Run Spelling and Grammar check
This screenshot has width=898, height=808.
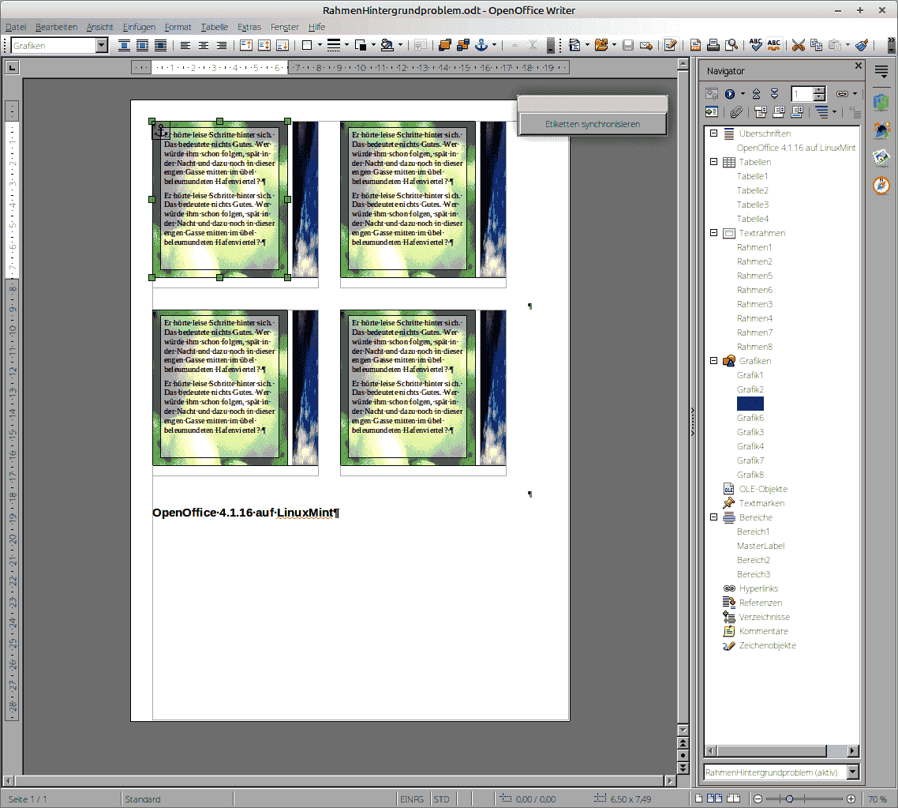[756, 45]
